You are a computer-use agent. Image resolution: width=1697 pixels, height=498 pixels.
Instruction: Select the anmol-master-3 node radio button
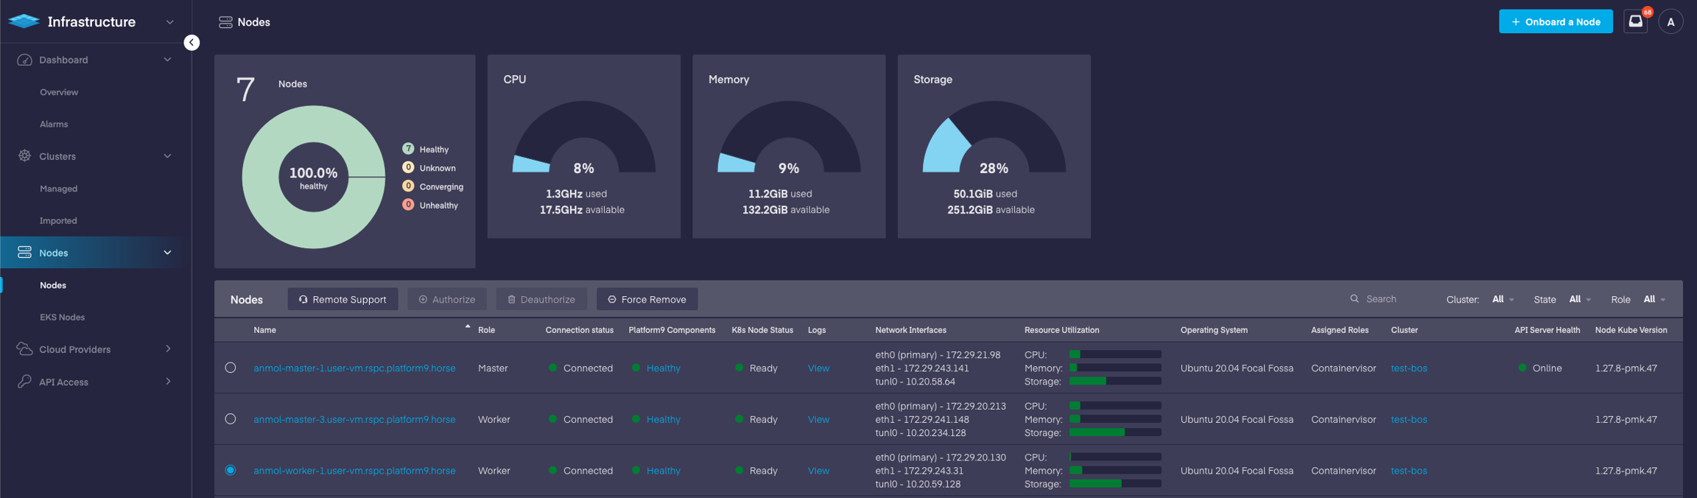click(231, 419)
